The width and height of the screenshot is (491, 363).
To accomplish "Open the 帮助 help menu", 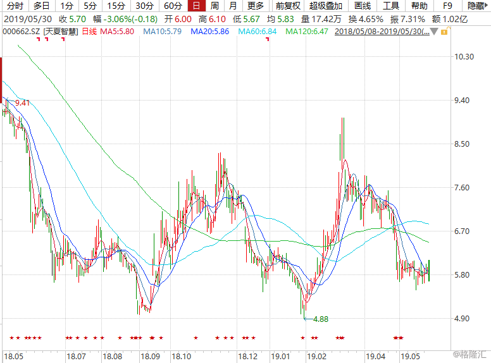I will point(419,6).
